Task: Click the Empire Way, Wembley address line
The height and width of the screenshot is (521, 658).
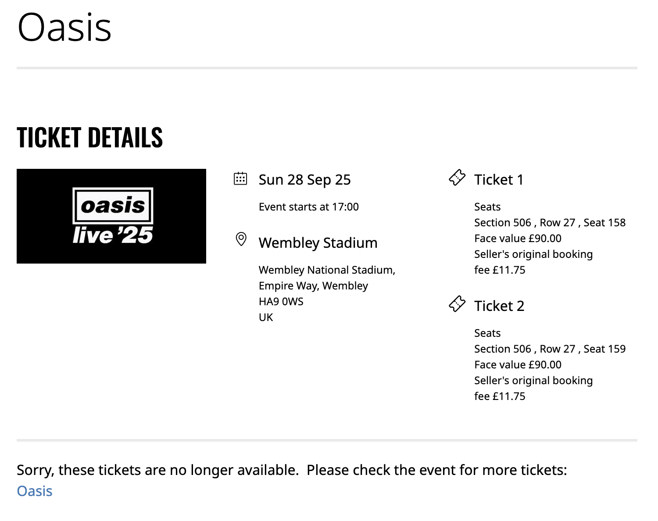Action: (x=313, y=286)
